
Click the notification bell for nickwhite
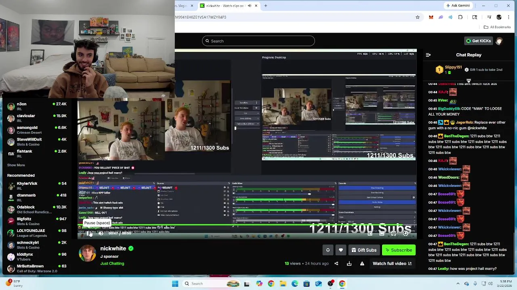[x=328, y=250]
